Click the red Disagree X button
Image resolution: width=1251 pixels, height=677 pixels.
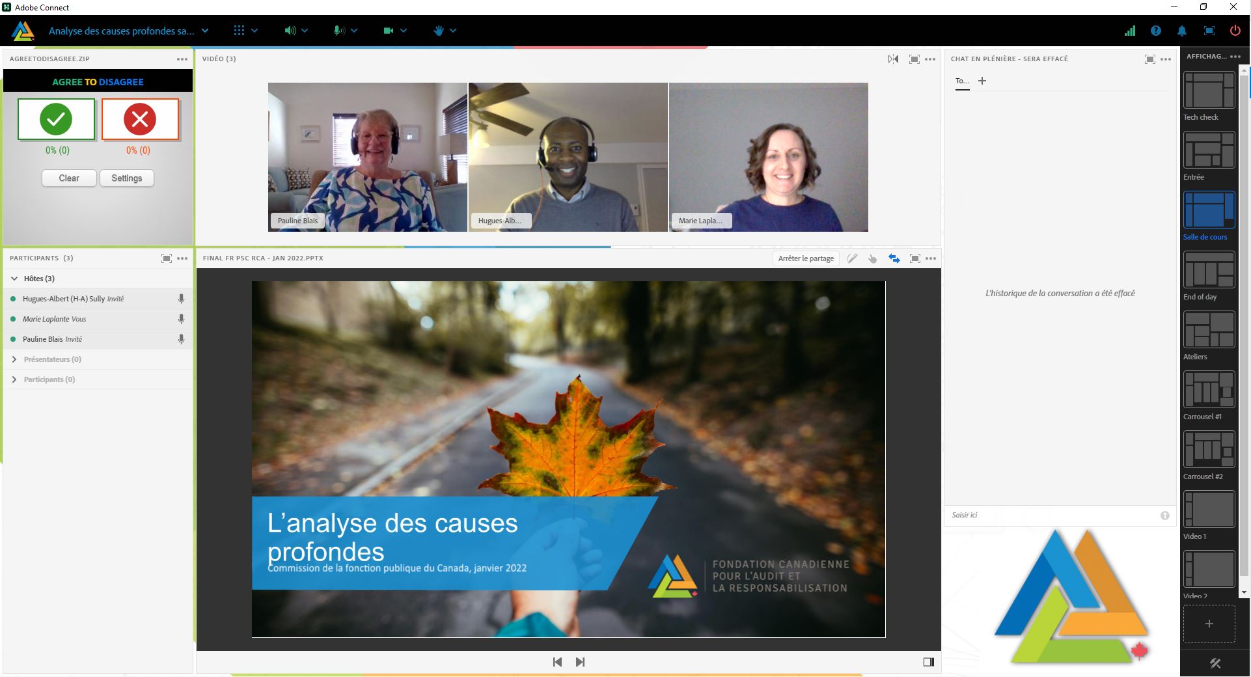140,119
